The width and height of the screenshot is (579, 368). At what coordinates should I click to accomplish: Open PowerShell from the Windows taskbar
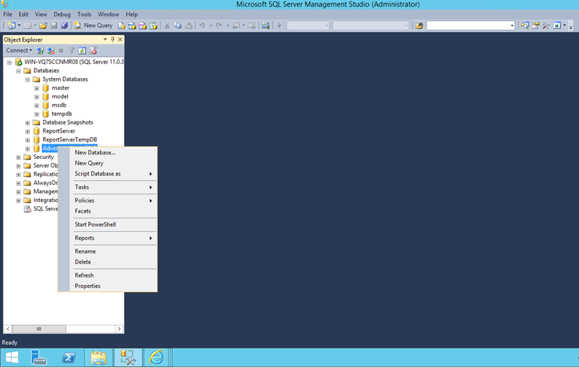[x=69, y=357]
